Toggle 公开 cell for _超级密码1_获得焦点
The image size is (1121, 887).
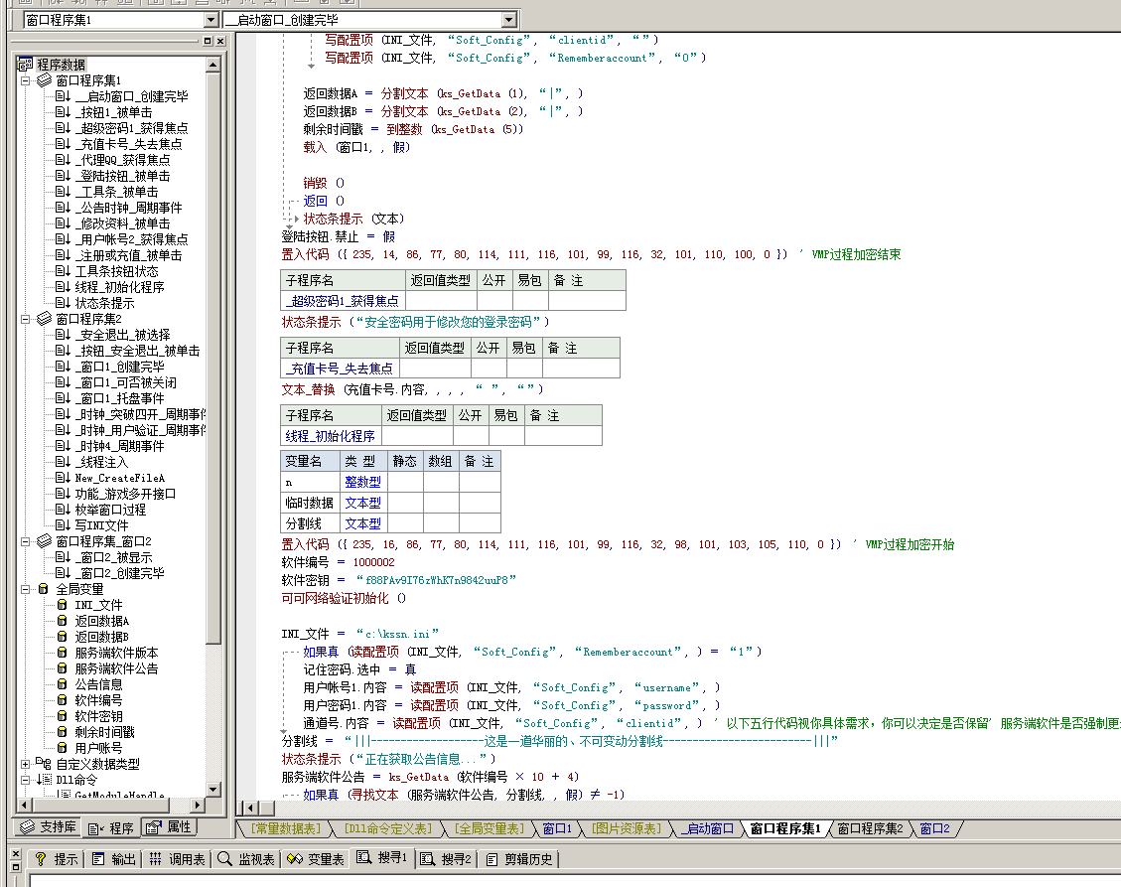click(494, 300)
